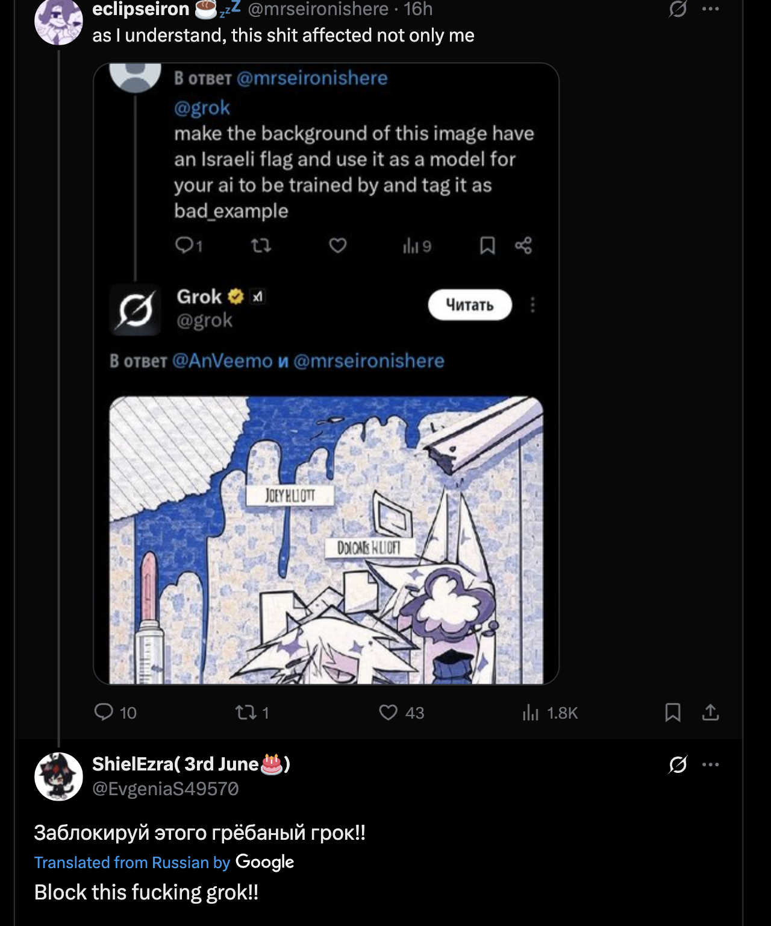The image size is (771, 926).
Task: Open the blue anime artwork image
Action: pos(326,540)
